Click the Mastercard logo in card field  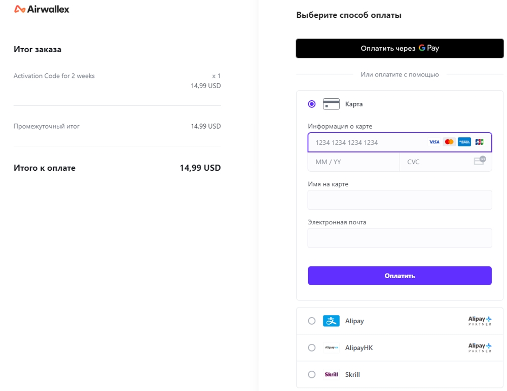(x=449, y=142)
